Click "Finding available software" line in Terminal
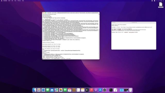The width and height of the screenshot is (165, 93). (x=48, y=42)
